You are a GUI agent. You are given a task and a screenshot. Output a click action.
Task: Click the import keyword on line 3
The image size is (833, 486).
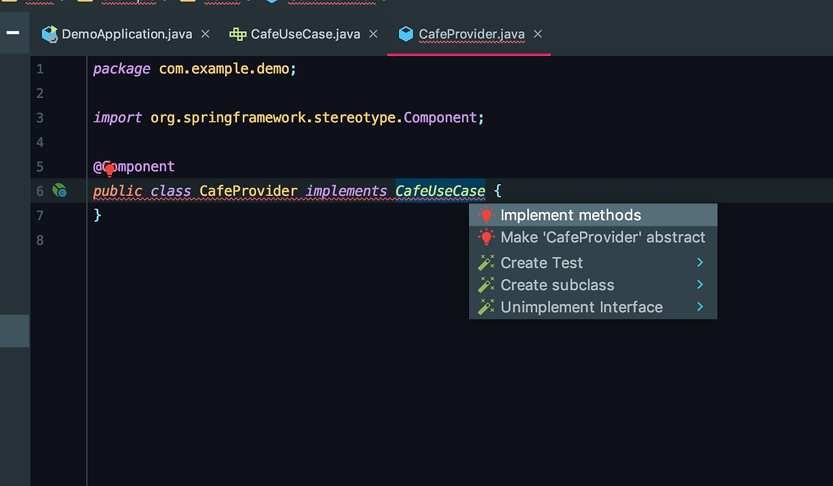tap(117, 118)
